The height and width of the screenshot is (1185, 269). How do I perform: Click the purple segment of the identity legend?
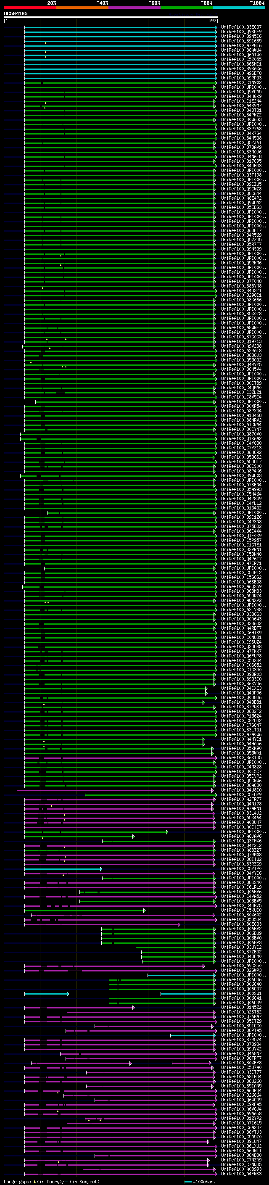[x=135, y=8]
